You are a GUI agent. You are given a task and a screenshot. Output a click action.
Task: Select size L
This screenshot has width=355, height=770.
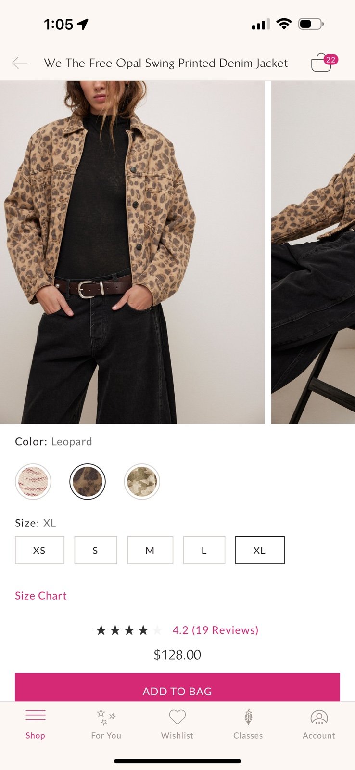tap(204, 550)
